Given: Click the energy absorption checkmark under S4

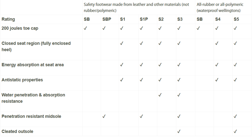Looking at the screenshot, I should (217, 65).
